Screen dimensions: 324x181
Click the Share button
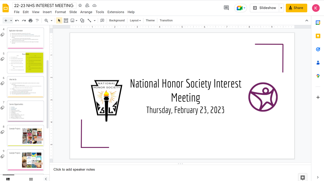296,8
